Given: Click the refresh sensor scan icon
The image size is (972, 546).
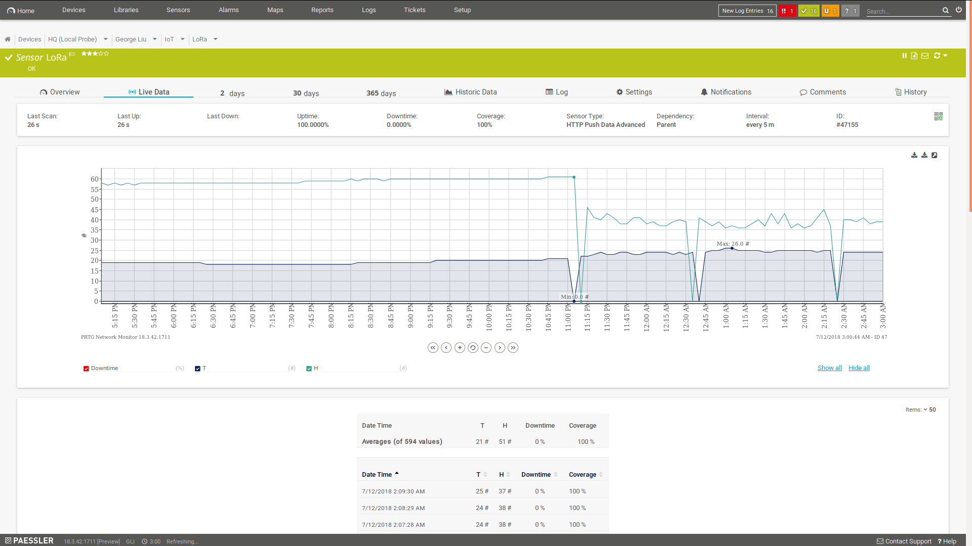Looking at the screenshot, I should (937, 56).
